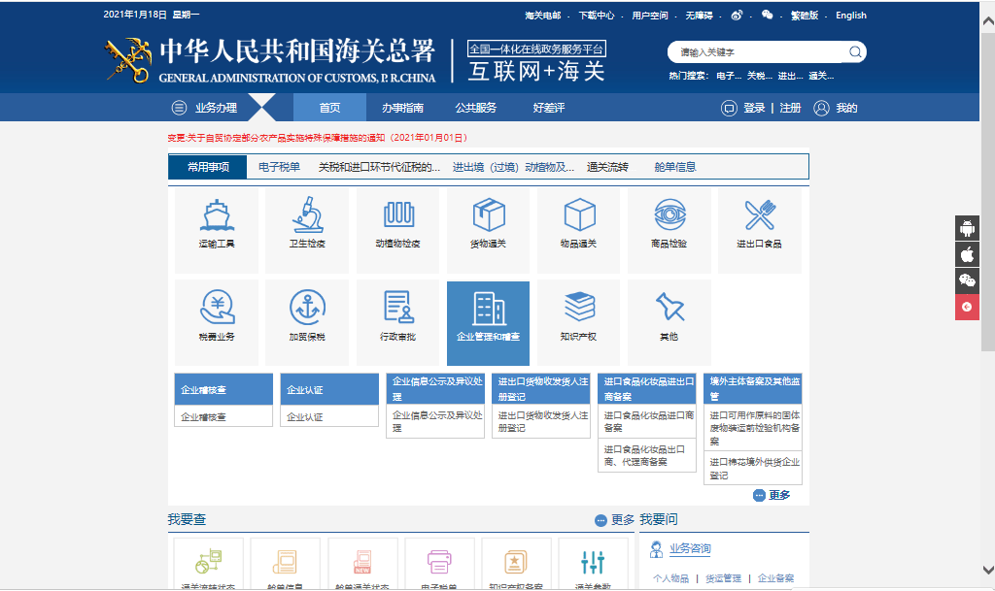Screen dimensions: 995x591
Task: Click the 注册 register link
Action: tap(791, 108)
